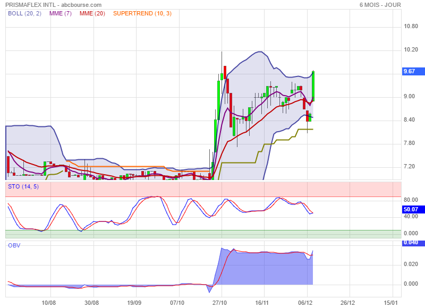Click the latest tall green candlestick
This screenshot has width=425, height=308.
click(x=313, y=86)
